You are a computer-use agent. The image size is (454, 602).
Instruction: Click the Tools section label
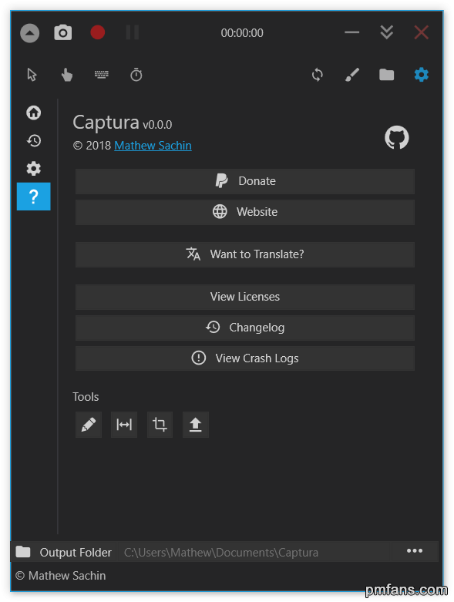(x=86, y=397)
